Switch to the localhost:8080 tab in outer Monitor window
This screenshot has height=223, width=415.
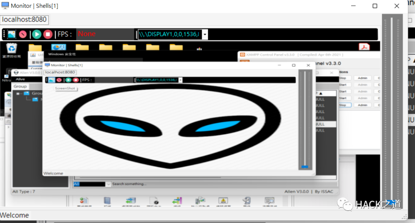(24, 20)
